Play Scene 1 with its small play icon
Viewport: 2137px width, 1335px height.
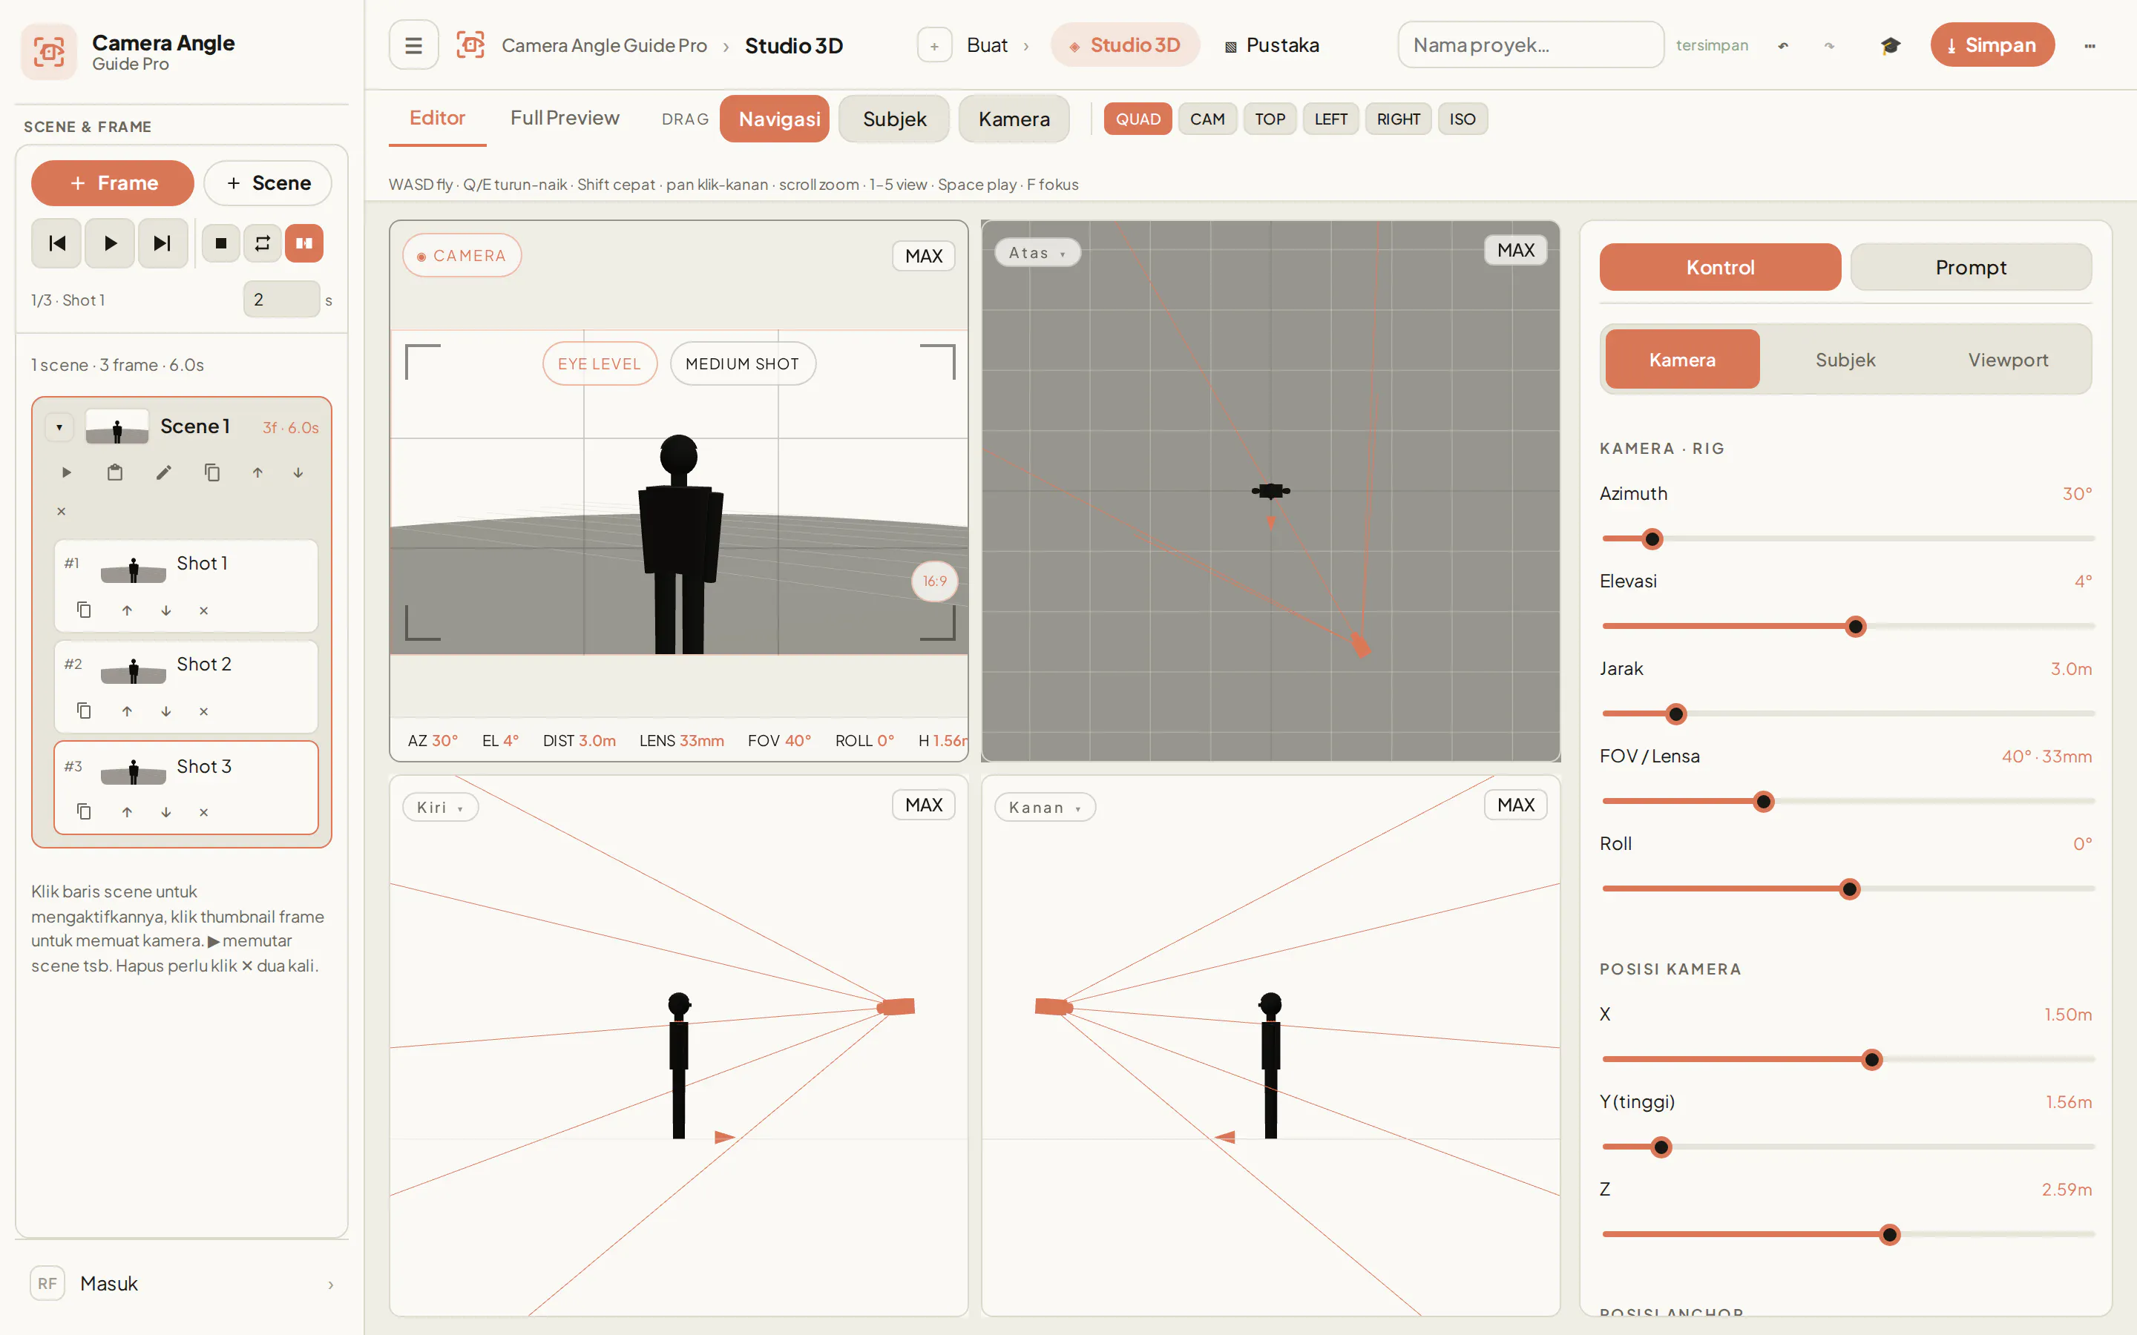click(x=66, y=472)
